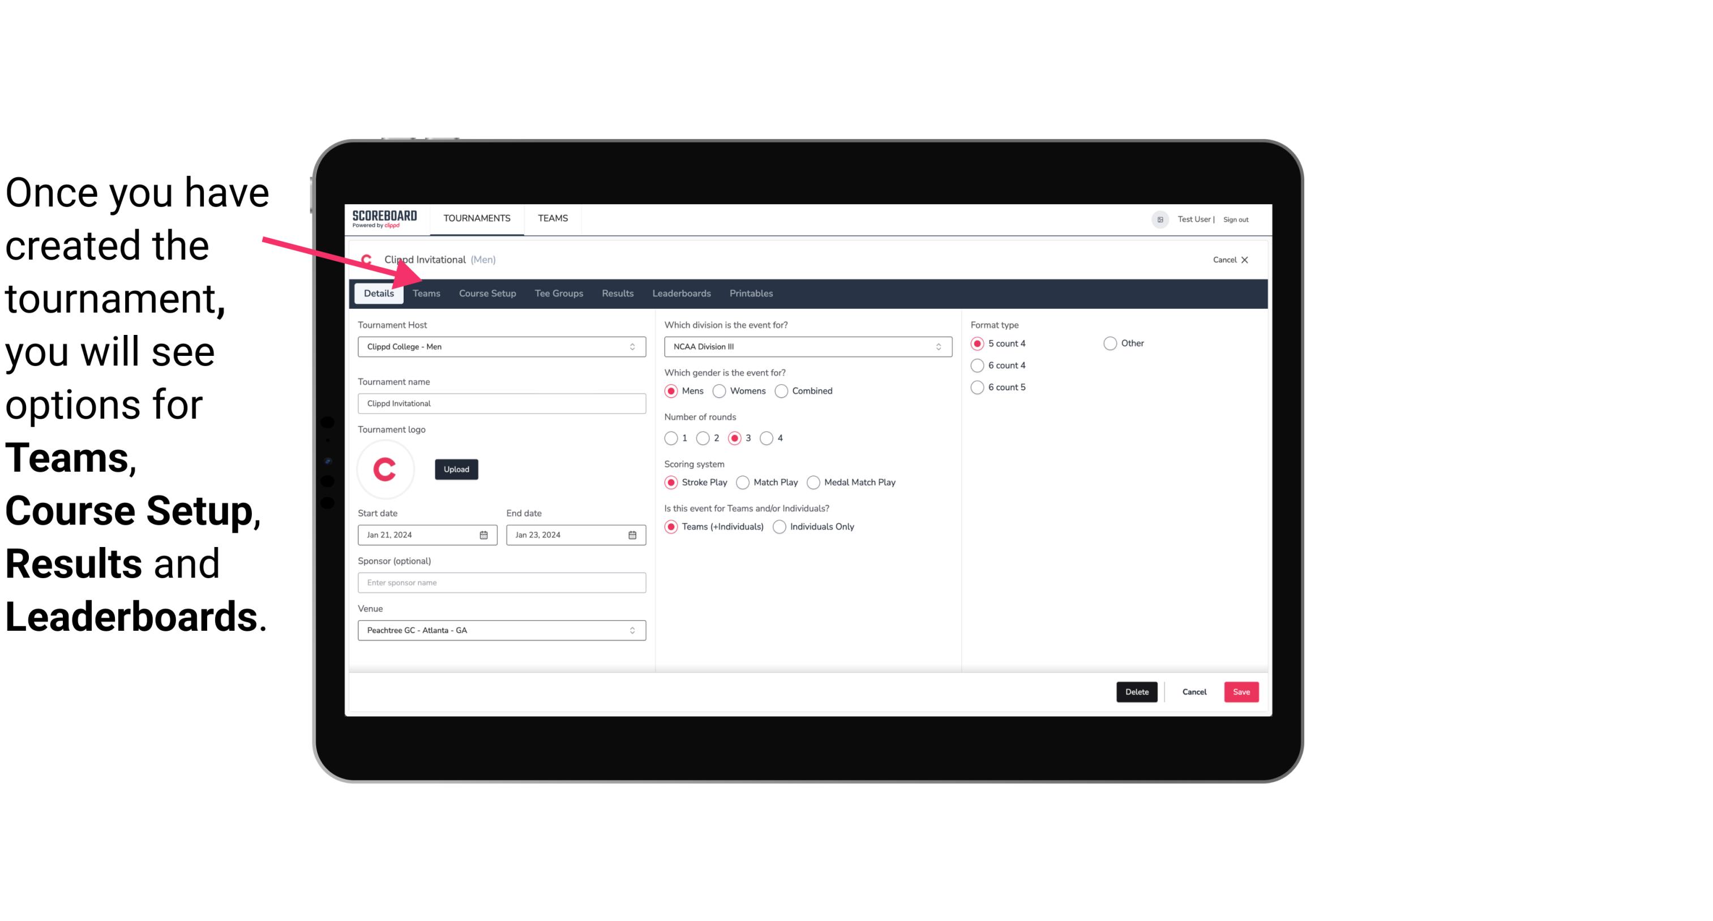
Task: Click the Tournament name input field
Action: click(x=500, y=403)
